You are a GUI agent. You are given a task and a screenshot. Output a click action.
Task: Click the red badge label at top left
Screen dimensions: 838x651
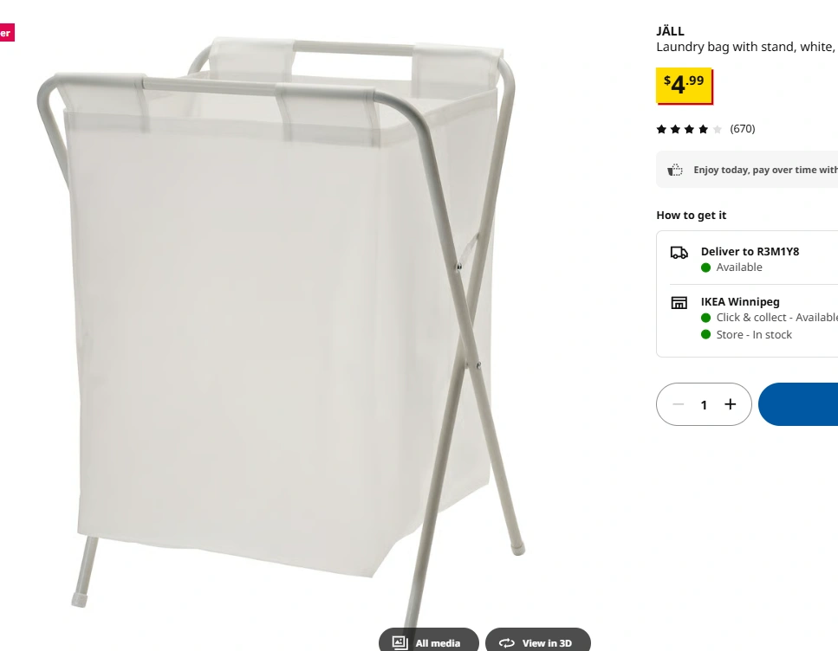coord(6,33)
